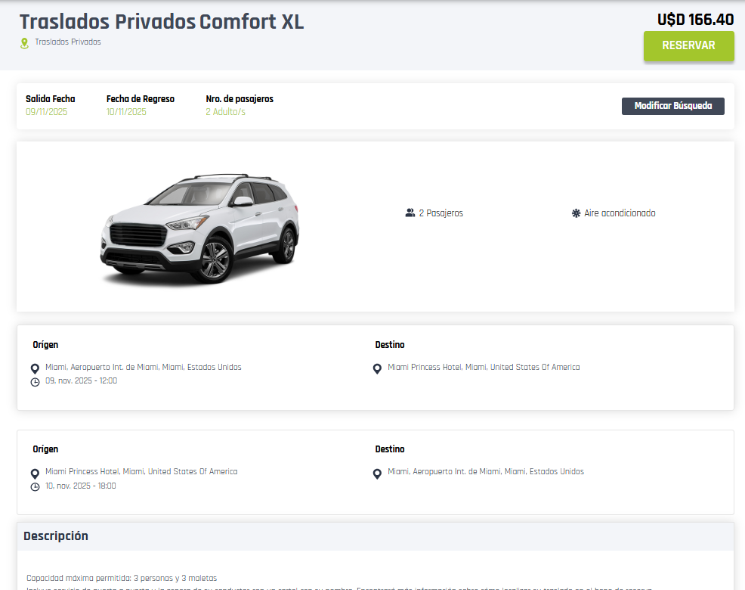The width and height of the screenshot is (745, 590).
Task: Click the green location pin under the title
Action: [x=24, y=43]
